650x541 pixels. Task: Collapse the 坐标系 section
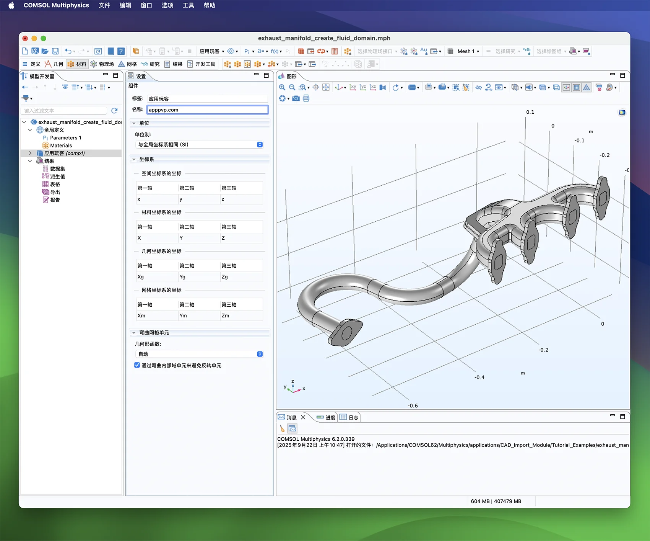134,160
